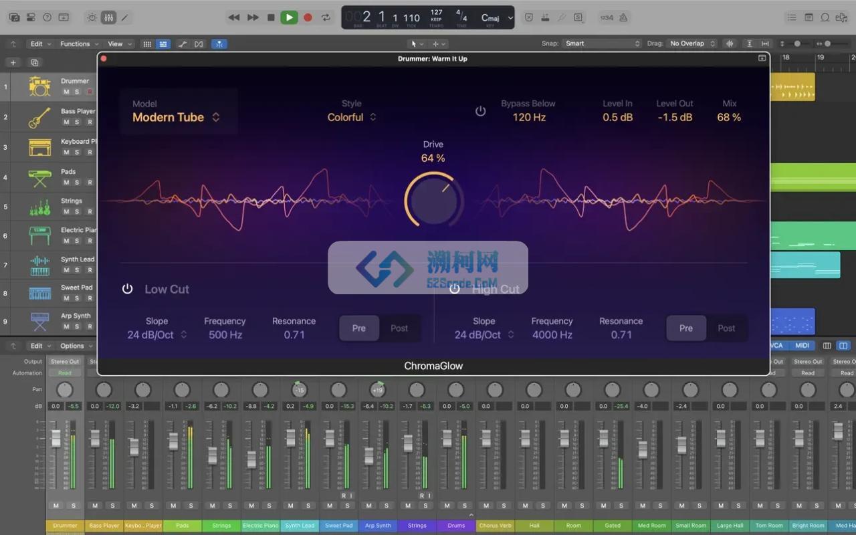The width and height of the screenshot is (856, 535).
Task: Open the Editors pencil icon
Action: click(x=124, y=17)
